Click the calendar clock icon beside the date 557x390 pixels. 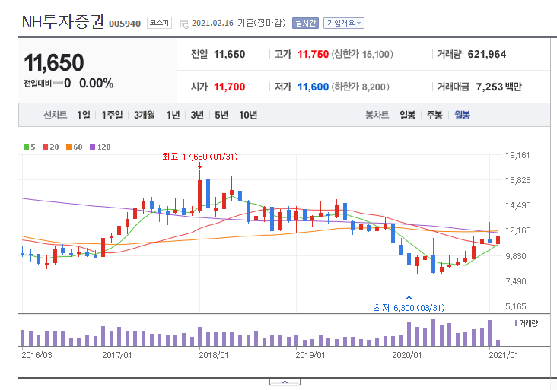184,24
